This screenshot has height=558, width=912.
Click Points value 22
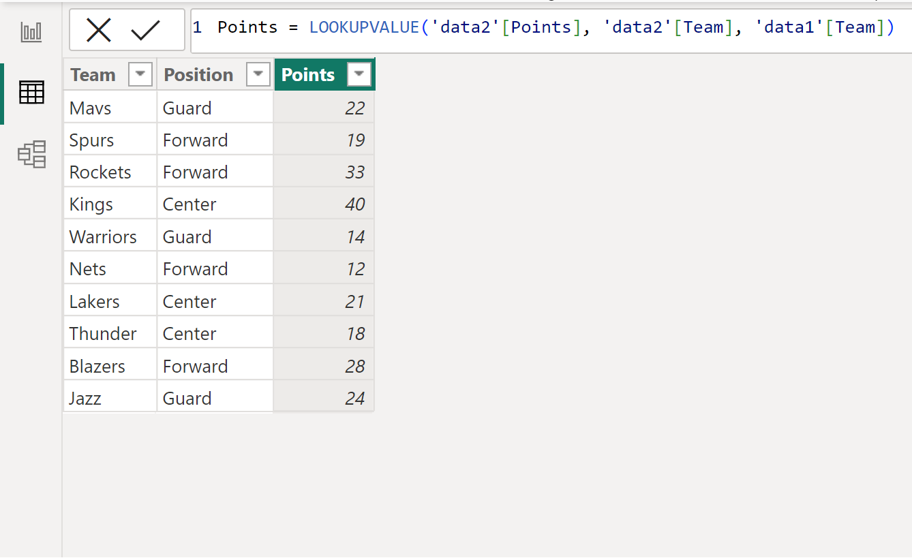pyautogui.click(x=324, y=108)
